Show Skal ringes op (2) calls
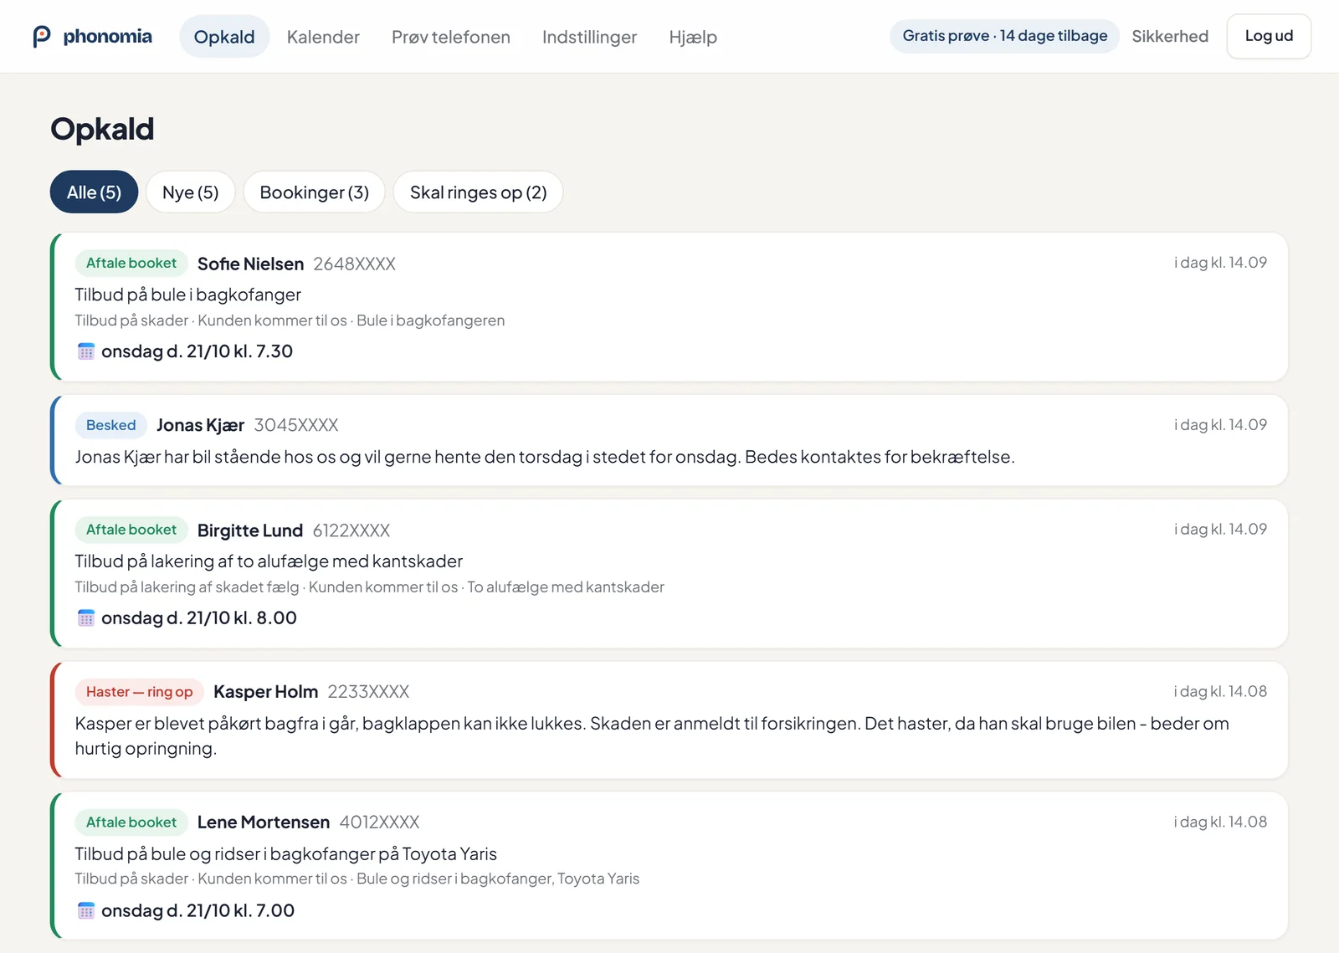1339x953 pixels. 478,192
